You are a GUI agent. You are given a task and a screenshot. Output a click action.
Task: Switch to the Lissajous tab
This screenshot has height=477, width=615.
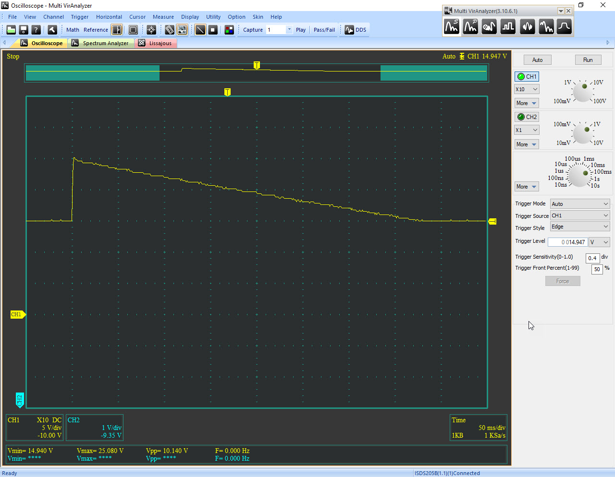click(155, 43)
